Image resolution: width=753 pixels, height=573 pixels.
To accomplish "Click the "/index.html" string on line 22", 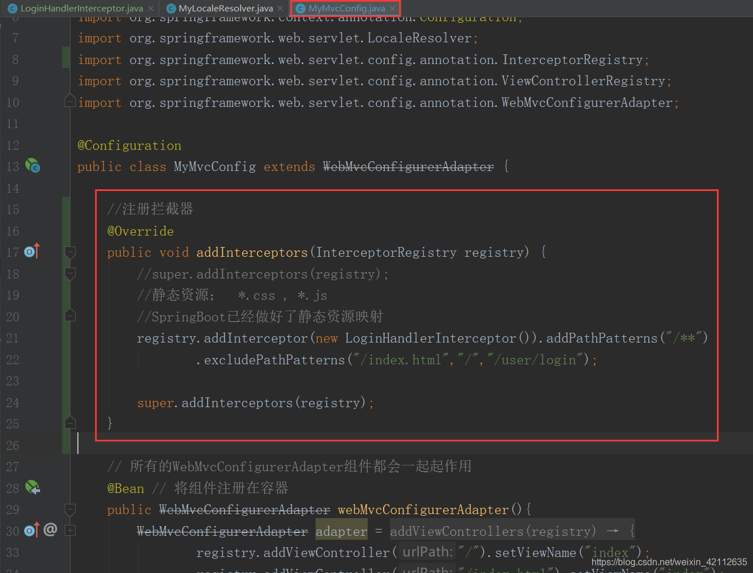I will click(401, 360).
